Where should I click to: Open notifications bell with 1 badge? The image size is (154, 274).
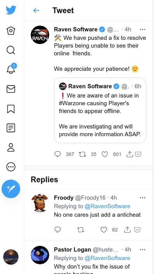(11, 69)
